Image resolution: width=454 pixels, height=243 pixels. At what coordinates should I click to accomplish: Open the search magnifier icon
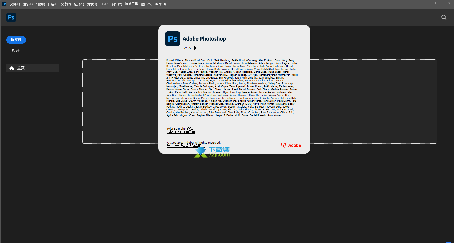(444, 17)
